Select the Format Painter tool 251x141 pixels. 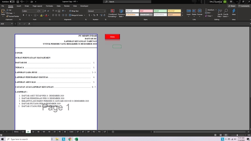pos(13,16)
